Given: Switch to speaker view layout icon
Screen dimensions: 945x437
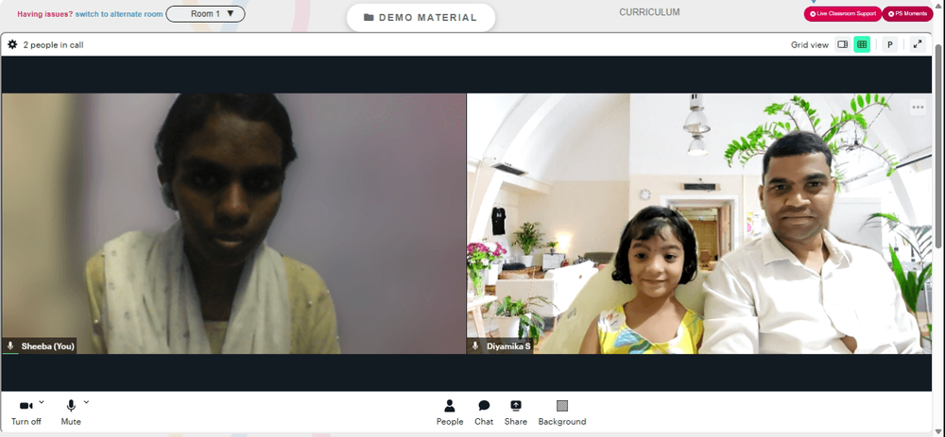Looking at the screenshot, I should (x=843, y=44).
